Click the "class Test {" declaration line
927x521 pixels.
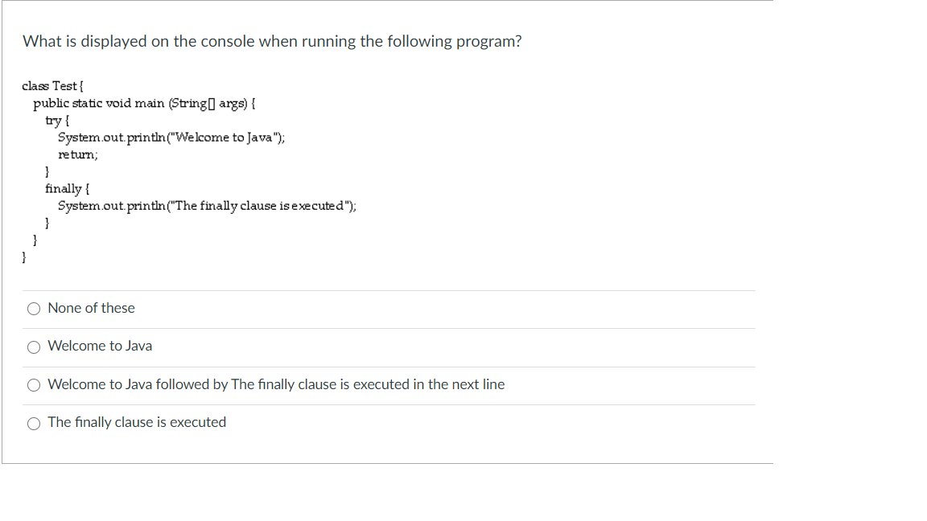tap(51, 85)
